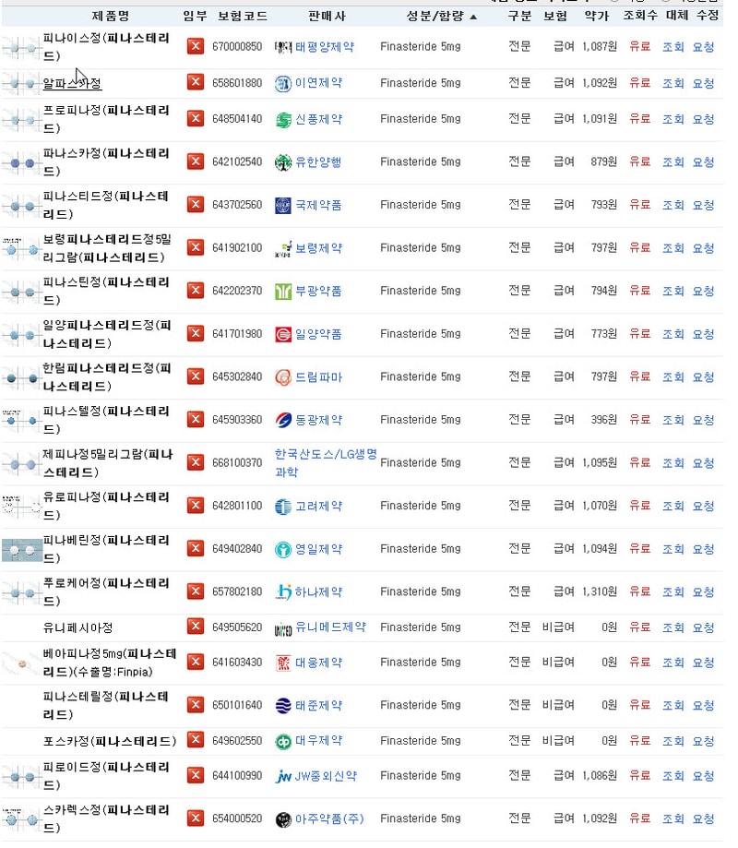Click 조회 link in 스카렉스정 row

tap(673, 818)
